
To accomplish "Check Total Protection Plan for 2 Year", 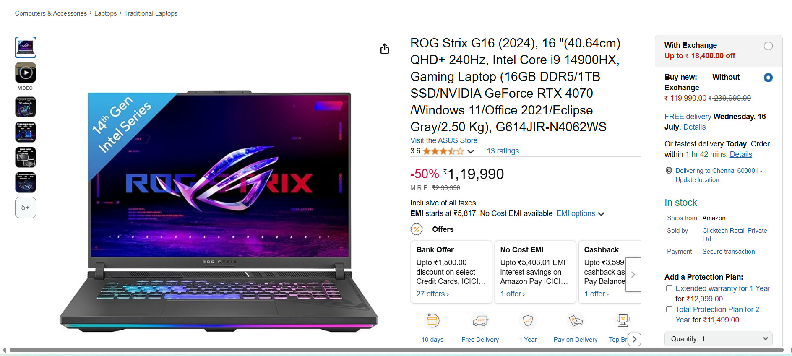I will coord(670,309).
